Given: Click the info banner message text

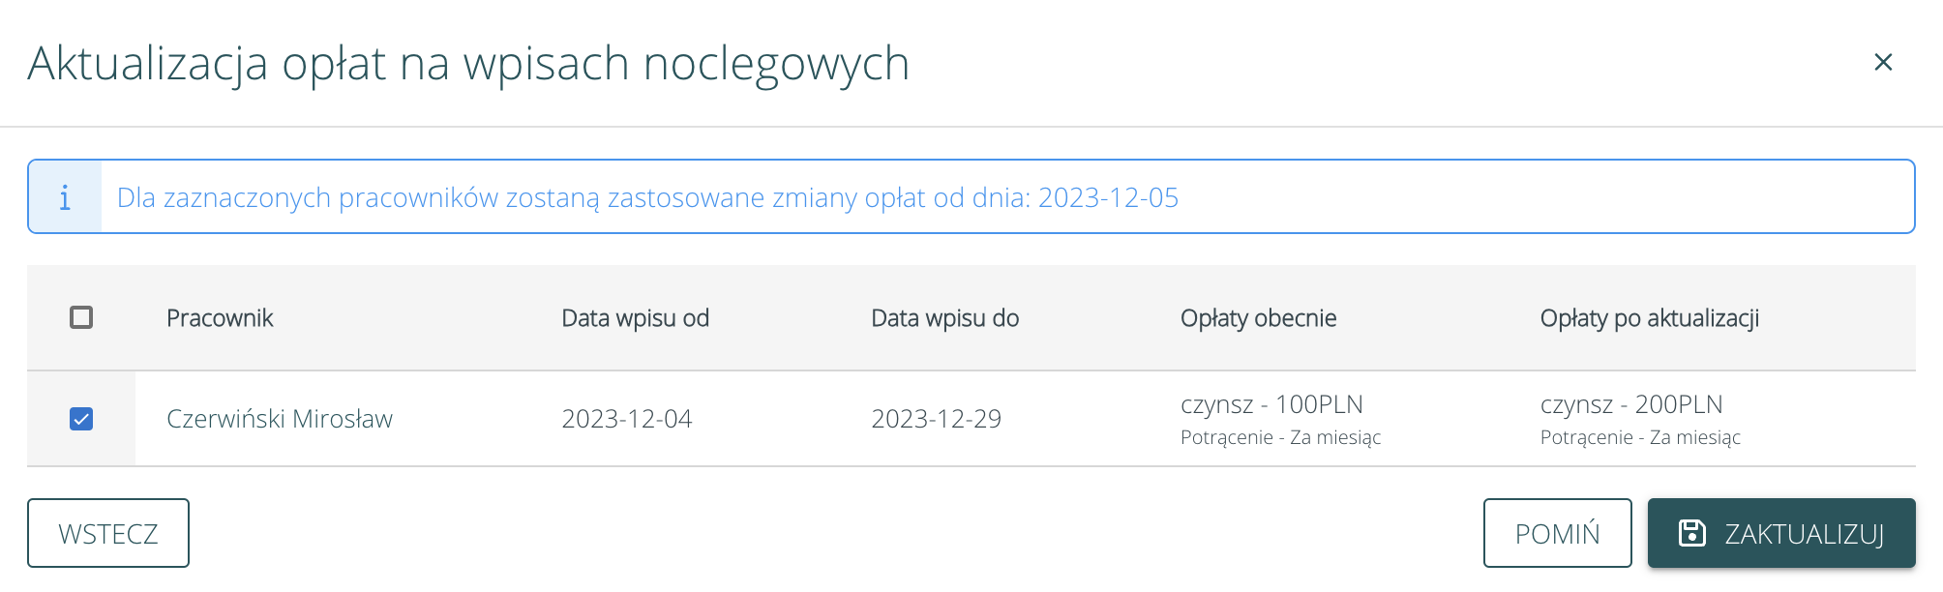Looking at the screenshot, I should [x=647, y=197].
